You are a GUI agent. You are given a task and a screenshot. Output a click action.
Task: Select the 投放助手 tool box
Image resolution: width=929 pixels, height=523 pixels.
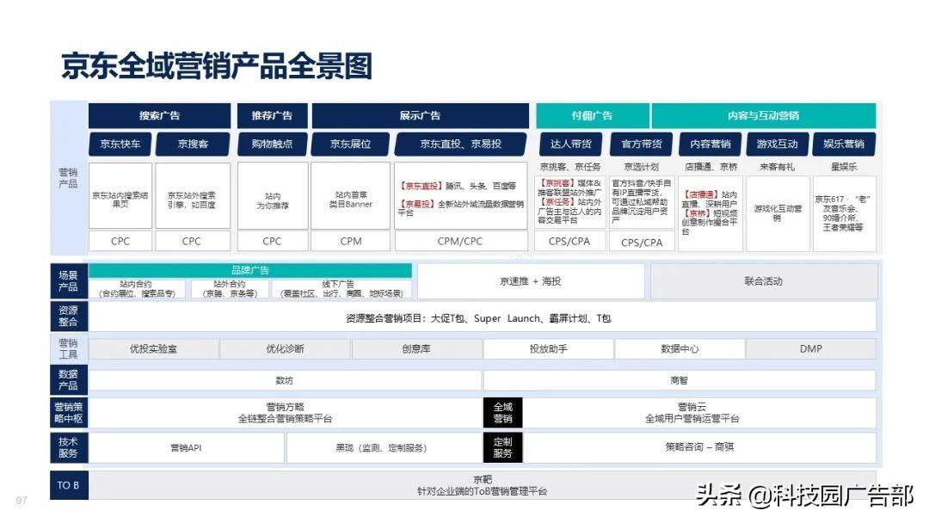pos(548,349)
